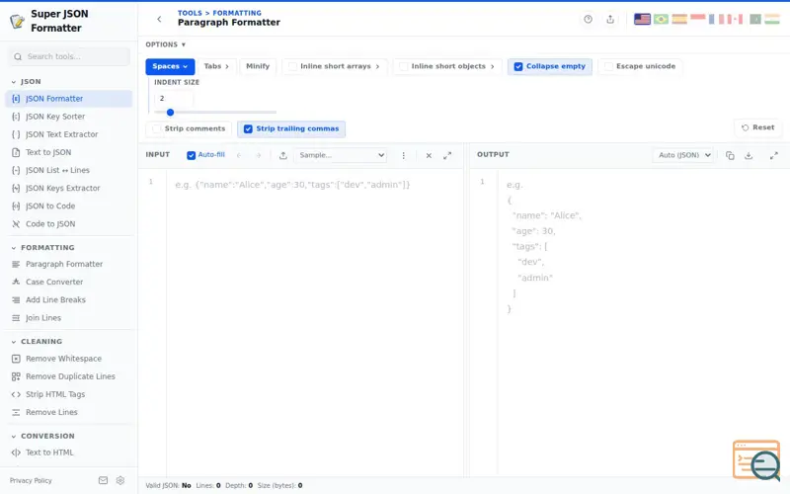Click the Super JSON Formatter logo icon
The width and height of the screenshot is (790, 494).
pyautogui.click(x=17, y=21)
